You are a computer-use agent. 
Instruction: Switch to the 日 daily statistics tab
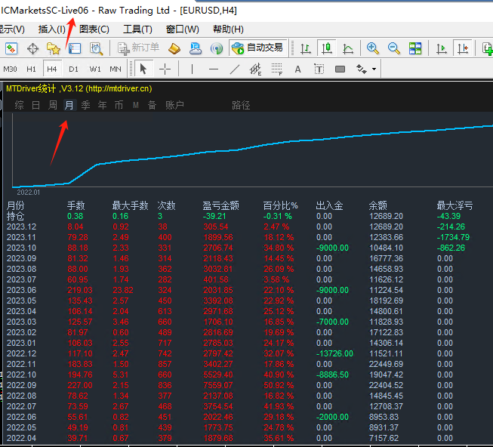pyautogui.click(x=36, y=105)
